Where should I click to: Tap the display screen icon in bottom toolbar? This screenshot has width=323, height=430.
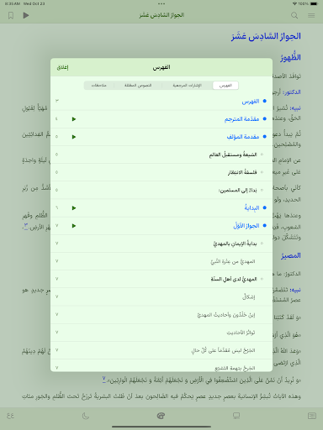tap(236, 416)
